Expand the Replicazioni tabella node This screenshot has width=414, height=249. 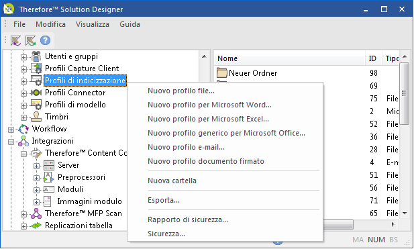click(x=23, y=226)
